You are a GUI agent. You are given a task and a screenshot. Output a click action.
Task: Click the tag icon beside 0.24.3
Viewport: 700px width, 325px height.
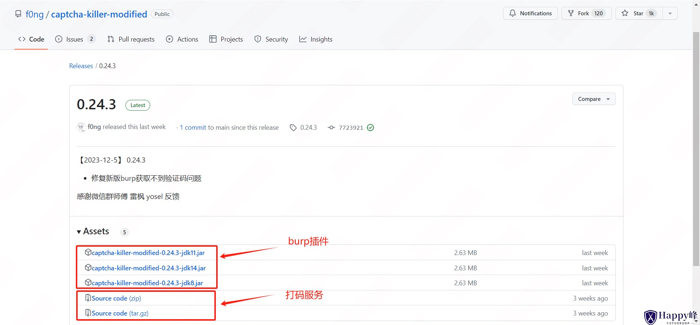point(293,128)
